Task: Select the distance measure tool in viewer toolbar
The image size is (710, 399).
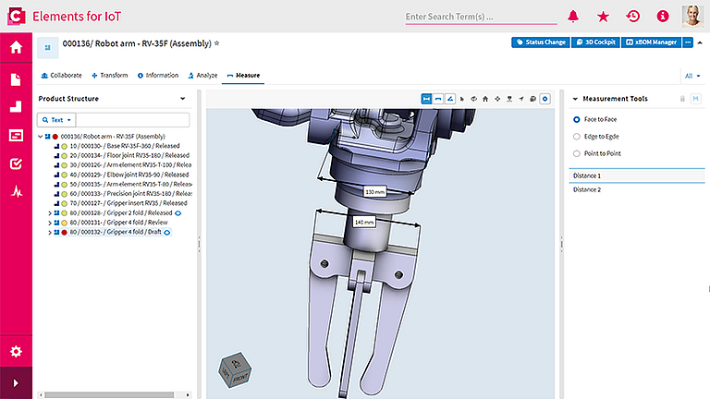Action: [x=426, y=99]
